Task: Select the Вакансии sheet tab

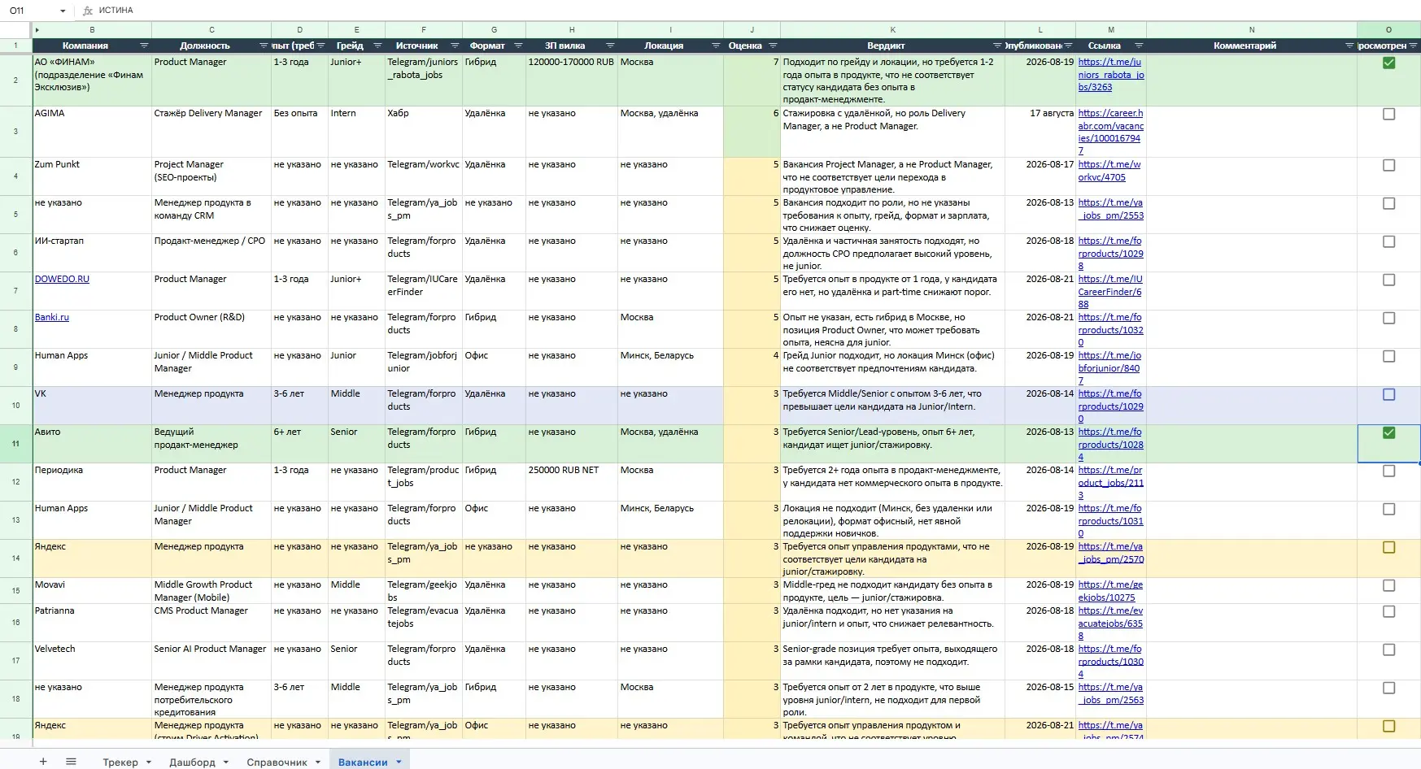Action: coord(363,762)
